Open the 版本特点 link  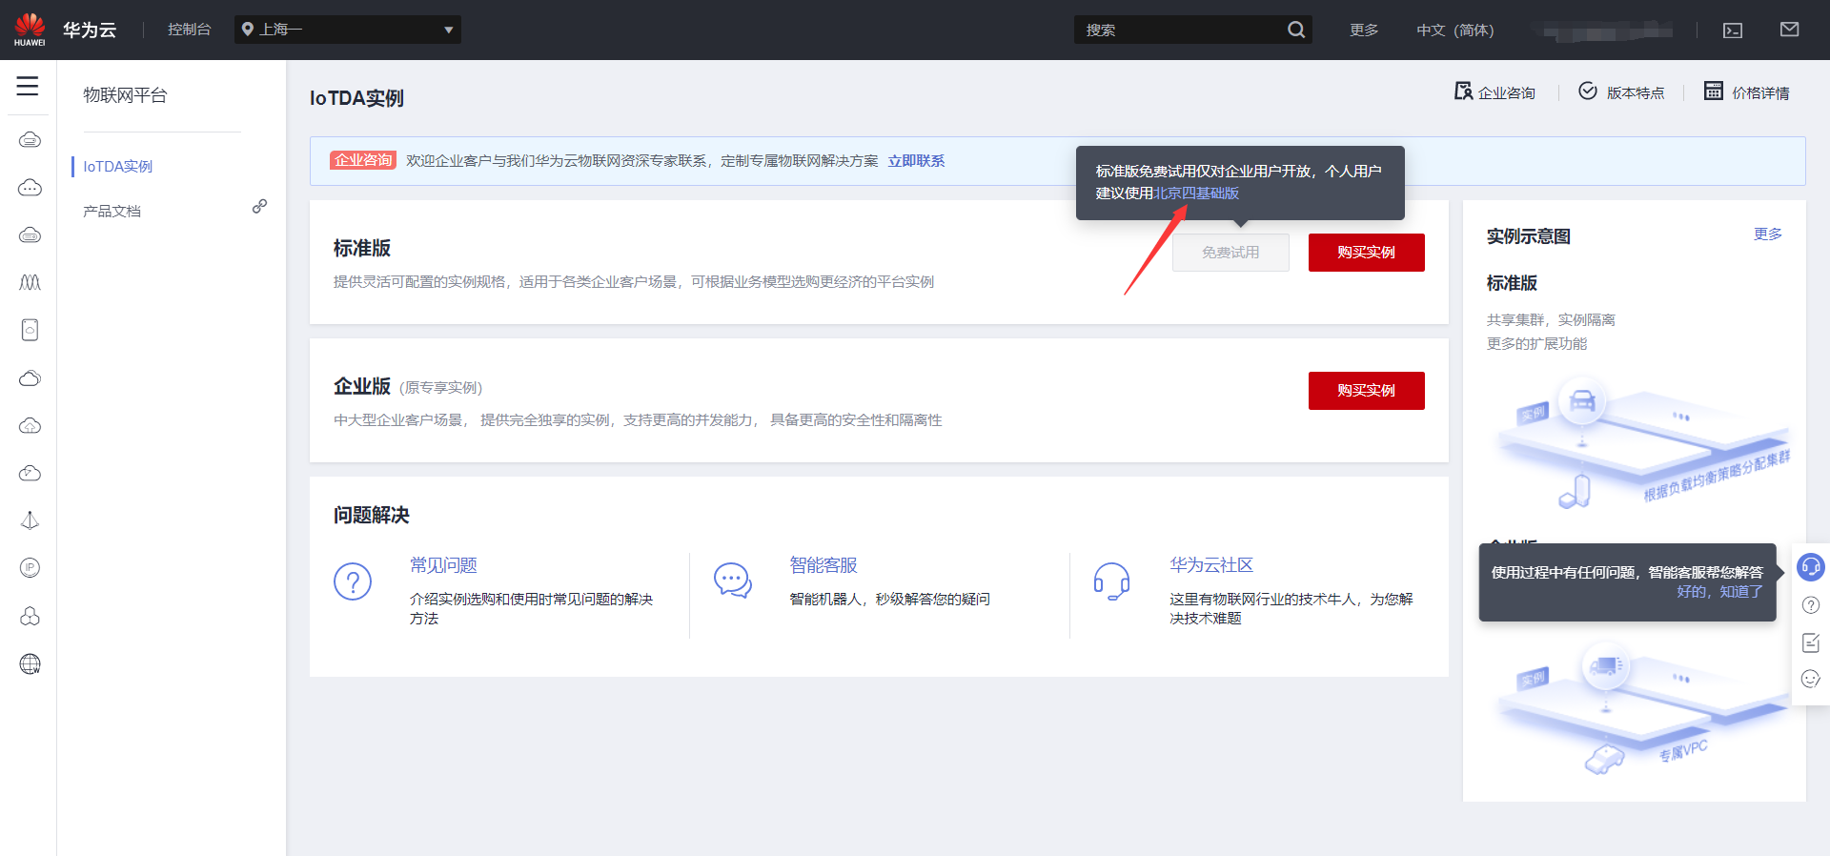click(1636, 92)
